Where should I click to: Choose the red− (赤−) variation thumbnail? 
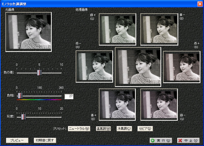click(x=94, y=66)
